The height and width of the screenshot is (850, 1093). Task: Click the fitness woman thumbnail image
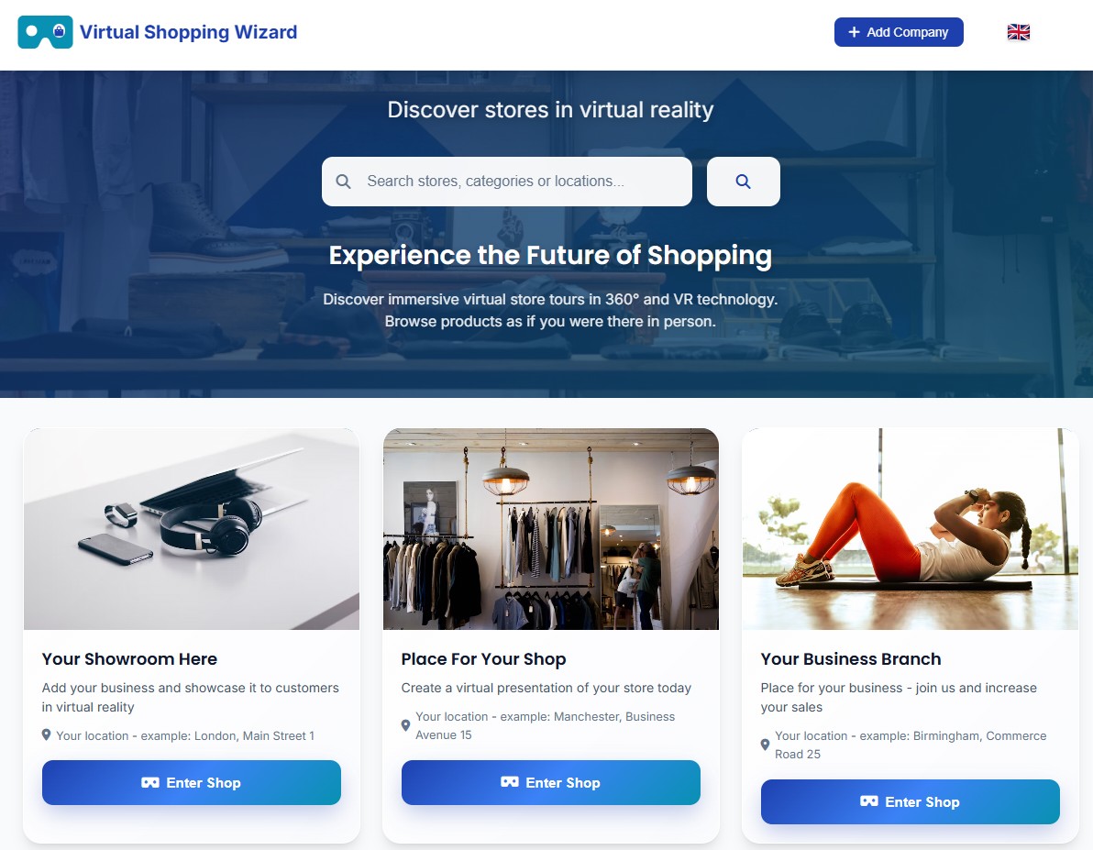point(911,528)
